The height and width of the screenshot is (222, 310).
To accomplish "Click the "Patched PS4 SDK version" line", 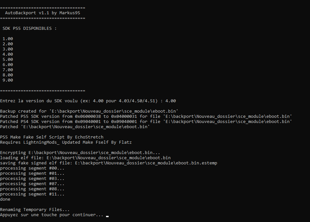I will [x=146, y=122].
